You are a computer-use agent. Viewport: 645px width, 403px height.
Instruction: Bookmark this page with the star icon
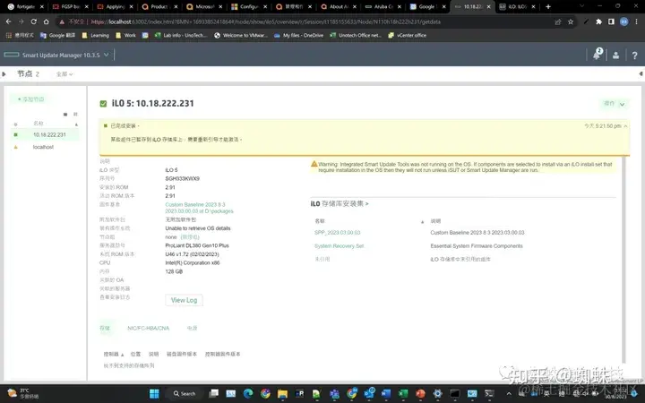coord(571,21)
